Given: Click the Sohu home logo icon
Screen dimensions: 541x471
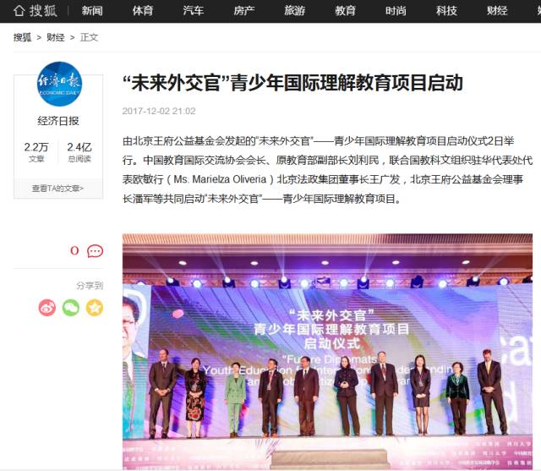Looking at the screenshot, I should pos(36,11).
